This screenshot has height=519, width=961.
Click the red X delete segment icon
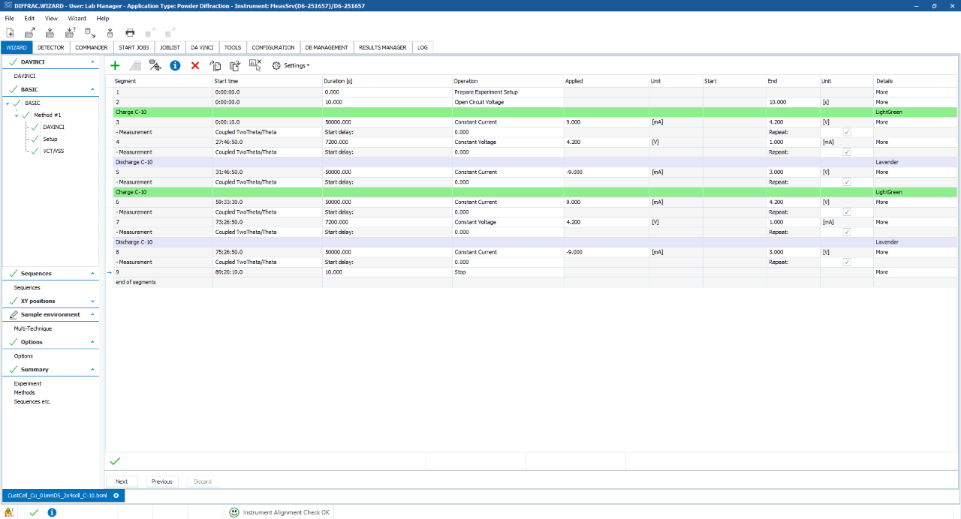point(195,66)
